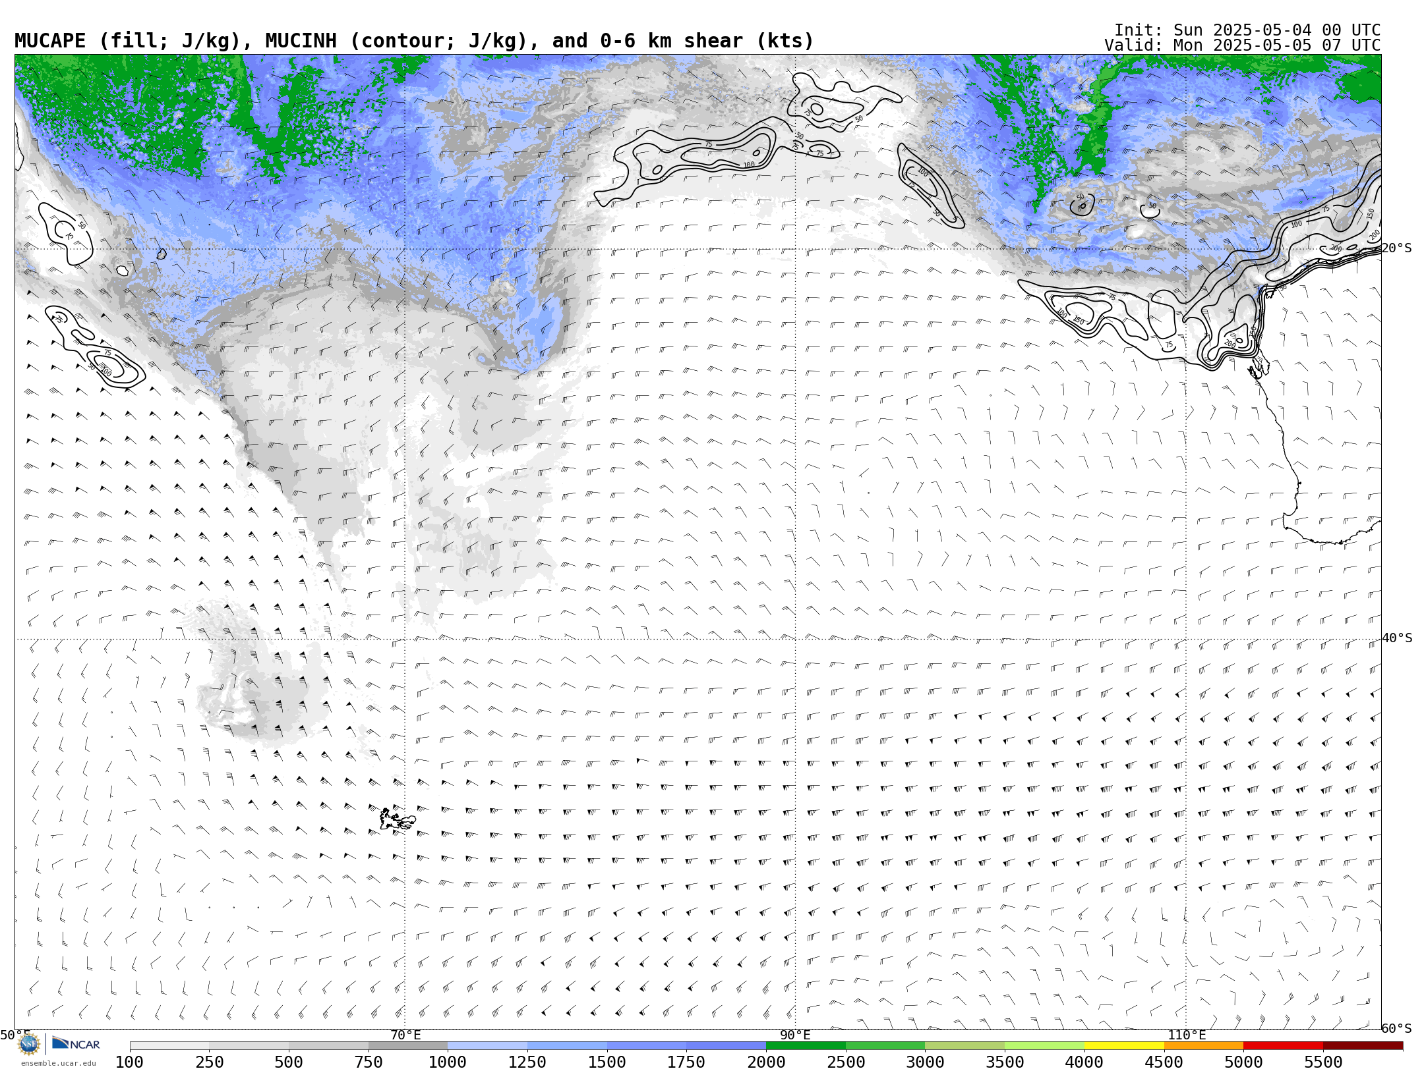Select color bar segment between 750 and 1000
Viewport: 1424px width, 1071px height.
(408, 1046)
